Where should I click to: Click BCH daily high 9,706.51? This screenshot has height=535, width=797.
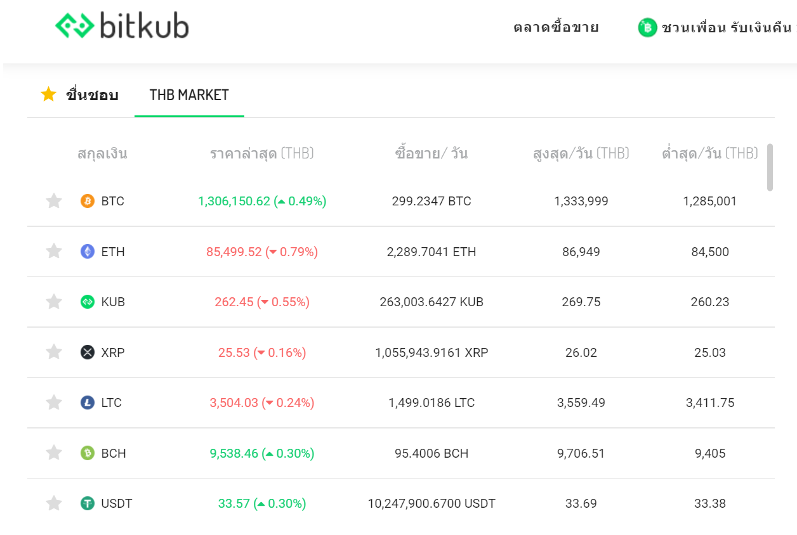[581, 453]
